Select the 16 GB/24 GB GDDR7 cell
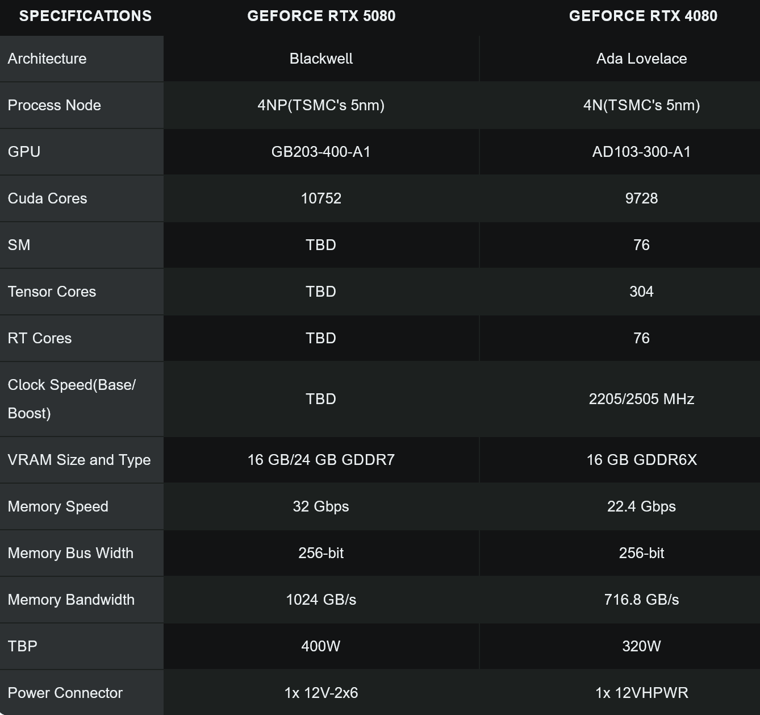The height and width of the screenshot is (715, 760). (x=321, y=460)
